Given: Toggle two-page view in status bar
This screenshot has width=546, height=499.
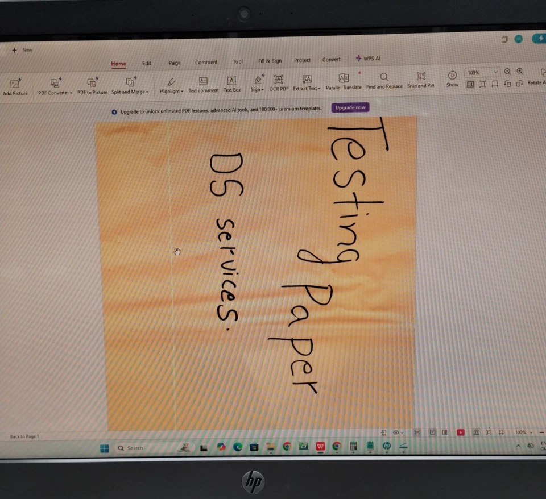Looking at the screenshot, I should coord(445,432).
